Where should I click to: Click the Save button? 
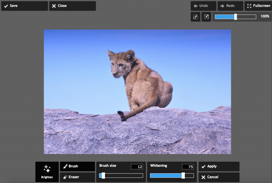(x=24, y=6)
